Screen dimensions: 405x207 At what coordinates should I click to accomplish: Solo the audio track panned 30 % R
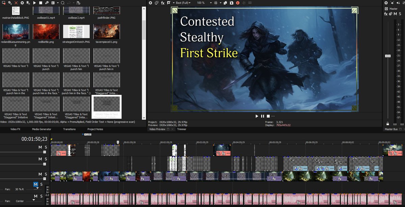click(42, 184)
